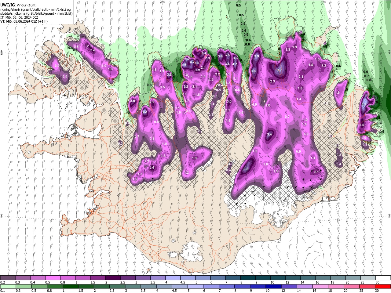Image resolution: width=391 pixels, height=293 pixels.
Task: Select the 1.5–2 magenta swatch in top legend row
Action: coord(98,278)
